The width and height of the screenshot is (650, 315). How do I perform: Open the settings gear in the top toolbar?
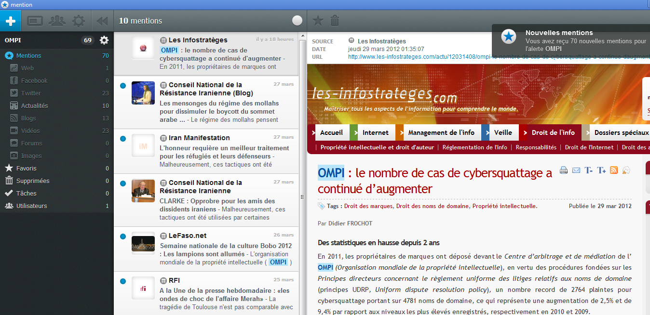click(79, 21)
